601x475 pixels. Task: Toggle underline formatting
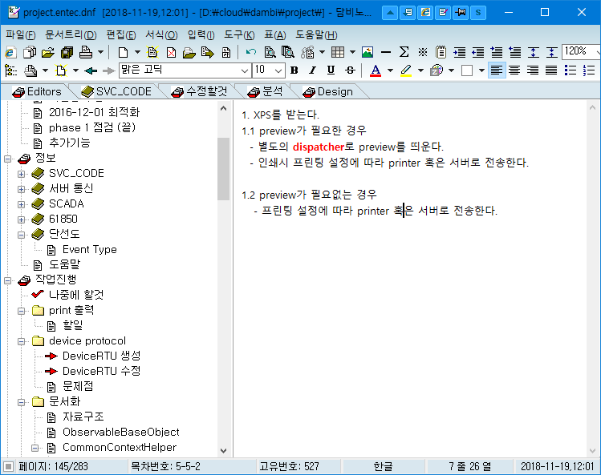click(x=331, y=70)
